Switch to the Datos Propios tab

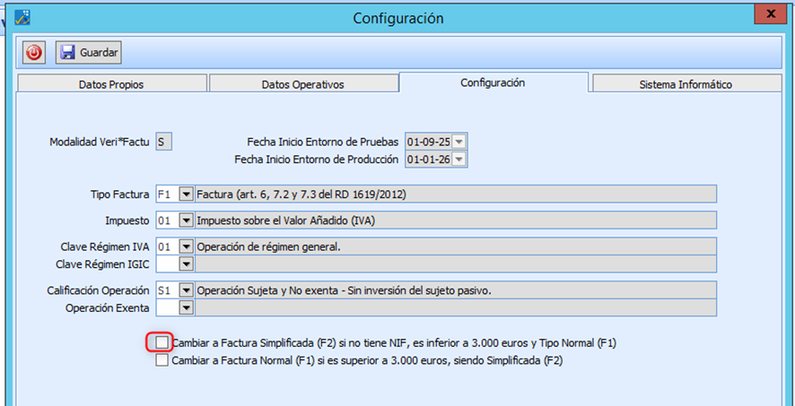tap(111, 84)
